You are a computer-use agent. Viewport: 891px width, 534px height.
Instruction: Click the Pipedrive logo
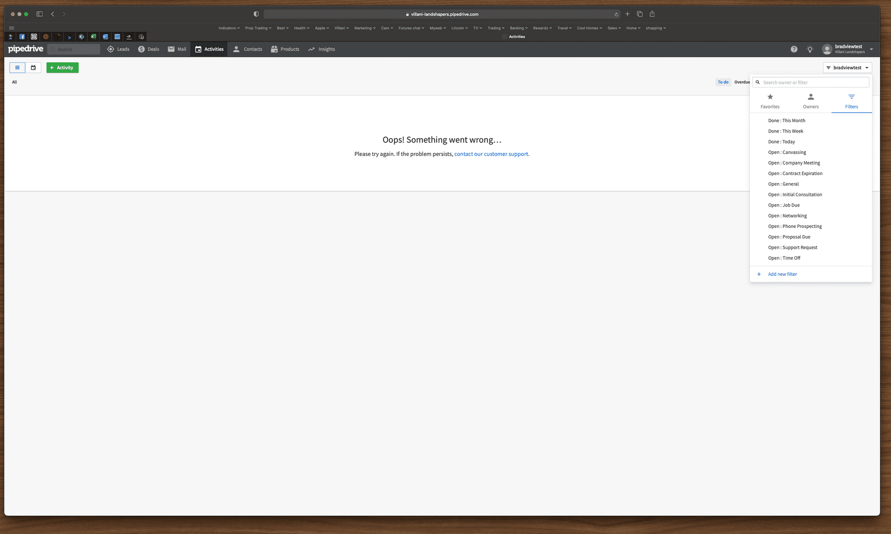pos(26,49)
